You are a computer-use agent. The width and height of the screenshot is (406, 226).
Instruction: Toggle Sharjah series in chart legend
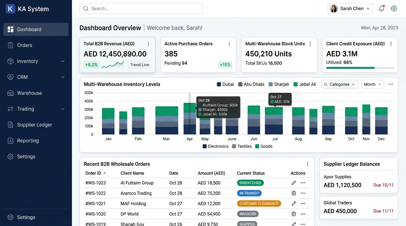tap(279, 84)
